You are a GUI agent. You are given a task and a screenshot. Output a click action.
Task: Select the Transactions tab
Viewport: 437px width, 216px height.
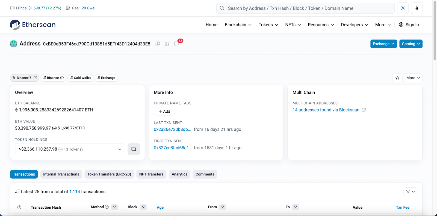[24, 174]
